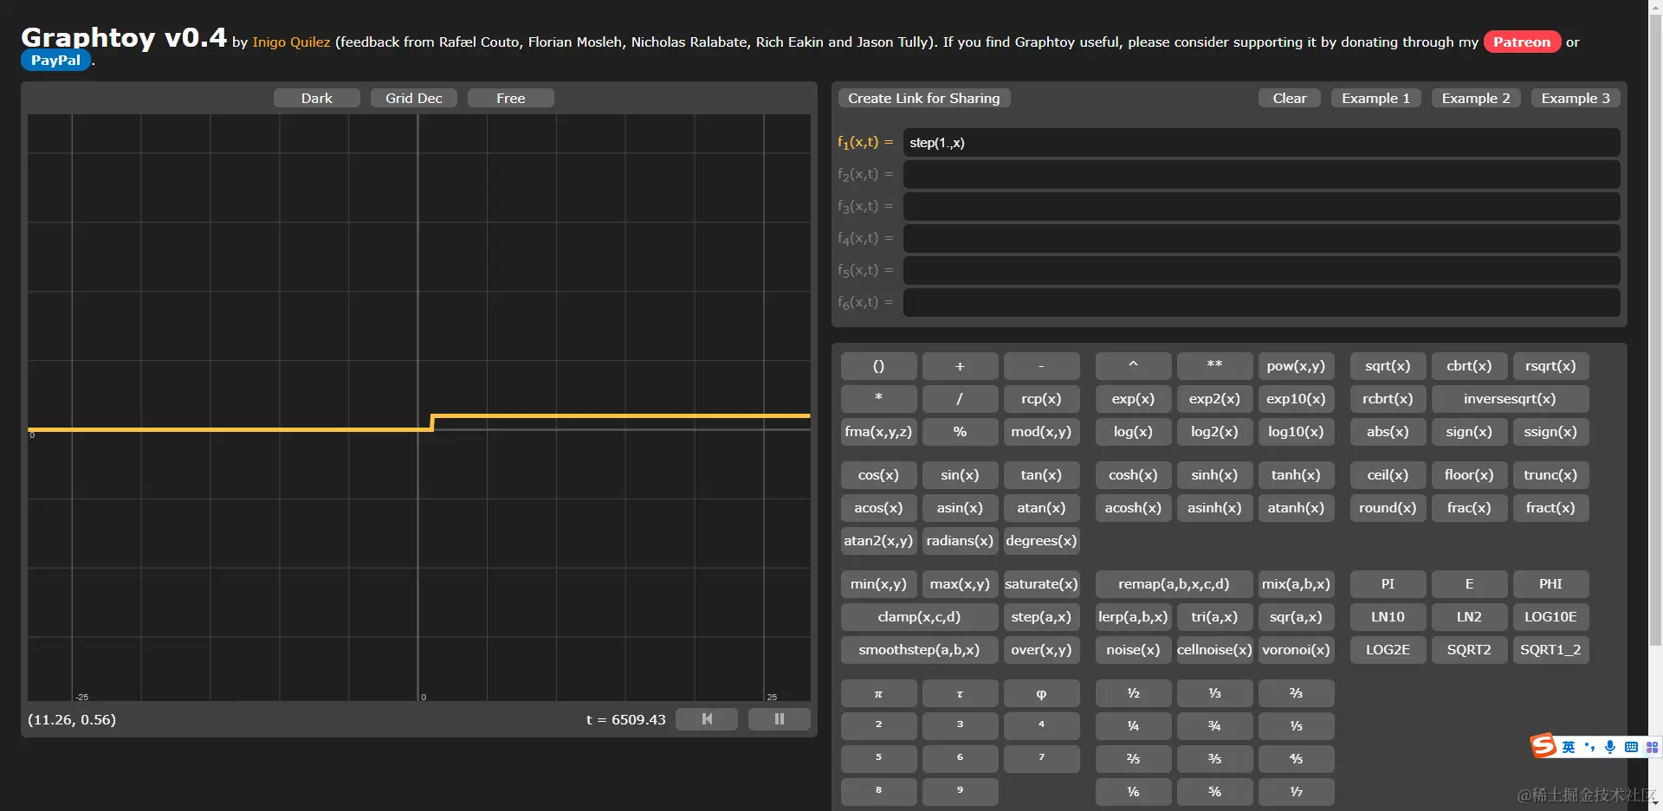Toggle Free view mode
Screen dimensions: 1663x811
[x=510, y=97]
